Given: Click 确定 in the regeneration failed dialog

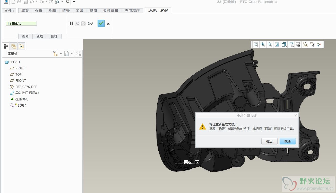Looking at the screenshot, I should tap(269, 141).
